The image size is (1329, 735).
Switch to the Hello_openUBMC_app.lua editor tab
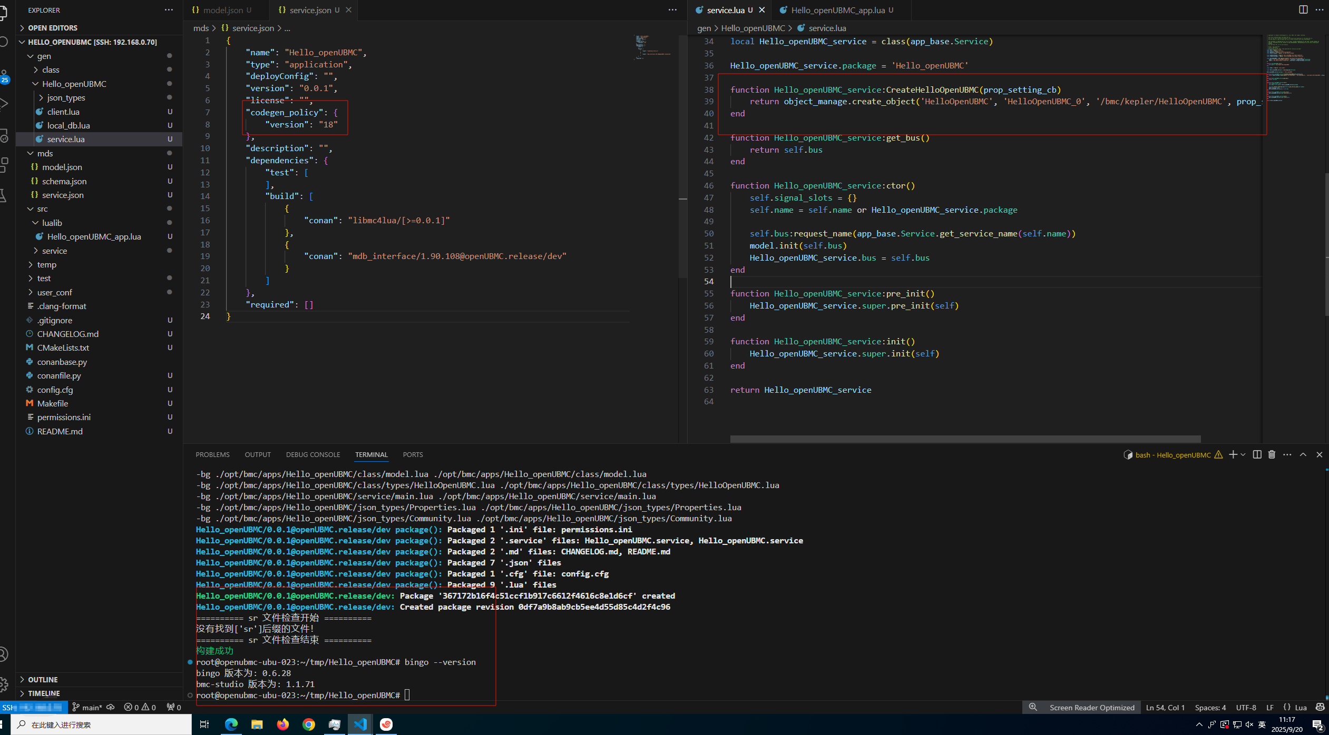tap(837, 10)
